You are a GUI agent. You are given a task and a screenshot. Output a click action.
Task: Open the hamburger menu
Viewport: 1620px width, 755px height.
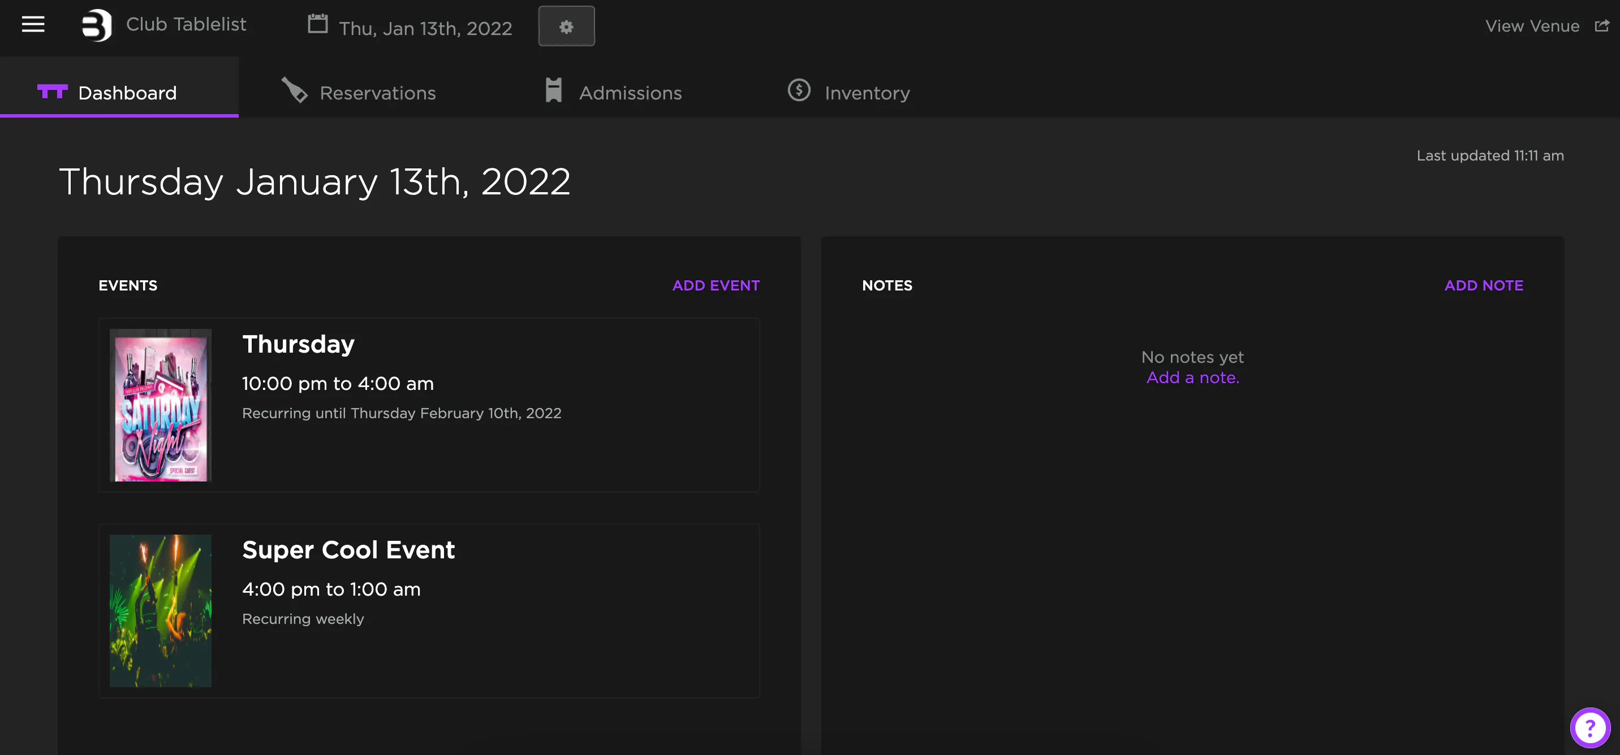[x=33, y=24]
